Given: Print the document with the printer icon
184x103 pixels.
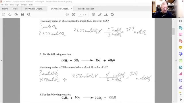Looking at the screenshot, I should coord(22,15).
